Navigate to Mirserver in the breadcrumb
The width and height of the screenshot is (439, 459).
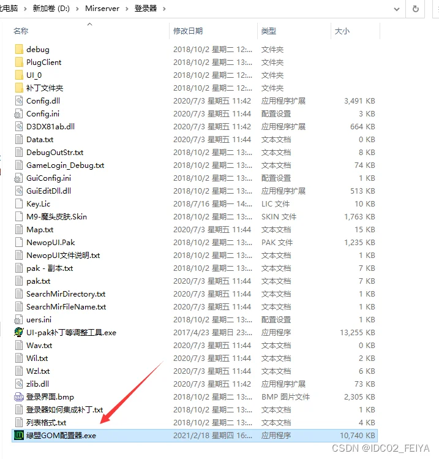click(x=103, y=9)
